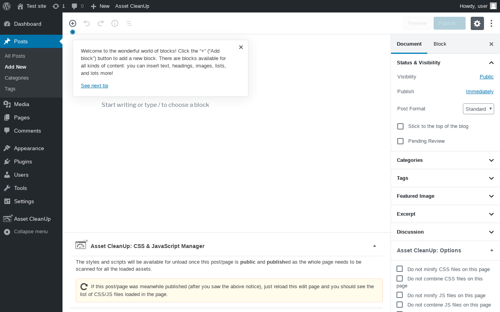
Task: Collapse CSS & JavaScript Manager metabox
Action: [x=375, y=246]
